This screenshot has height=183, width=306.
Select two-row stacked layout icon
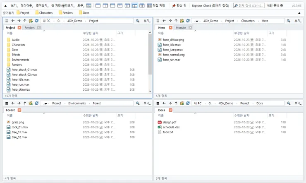pyautogui.click(x=112, y=5)
